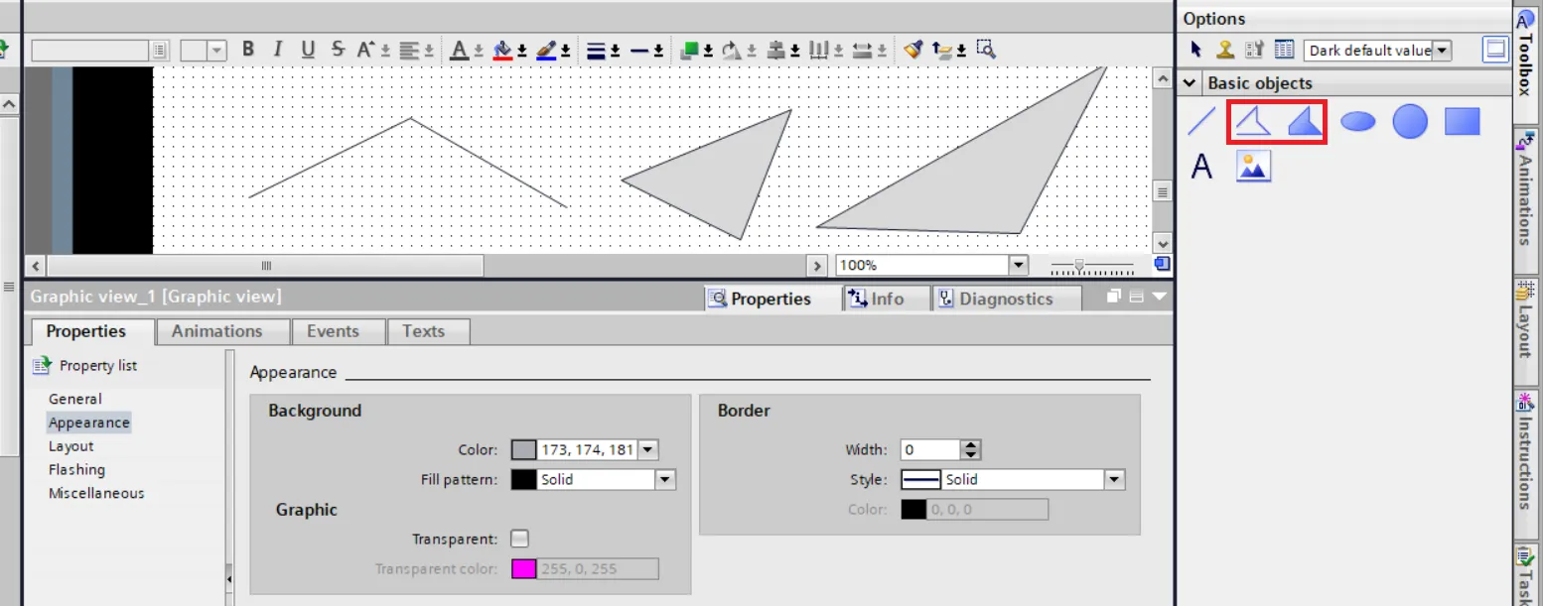This screenshot has width=1543, height=606.
Task: Select Layout in the property tree
Action: 71,446
